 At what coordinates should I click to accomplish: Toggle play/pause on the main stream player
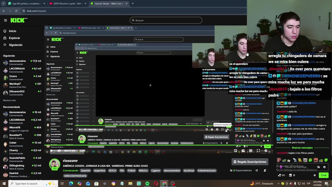(x=51, y=151)
